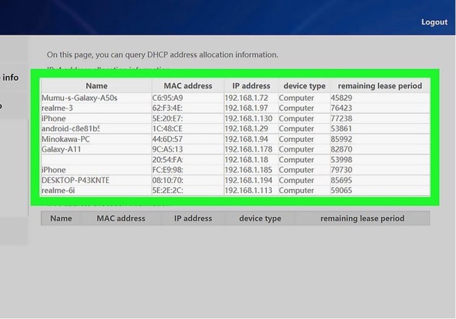Click IP address 192.168.1.97

[x=246, y=108]
